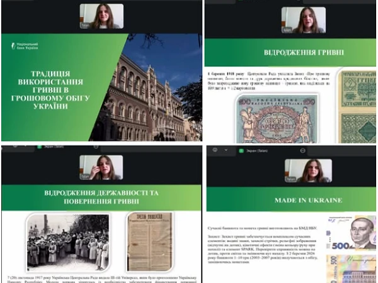This screenshot has width=378, height=283.
Task: Click the old newspaper scan image
Action: point(149,241)
